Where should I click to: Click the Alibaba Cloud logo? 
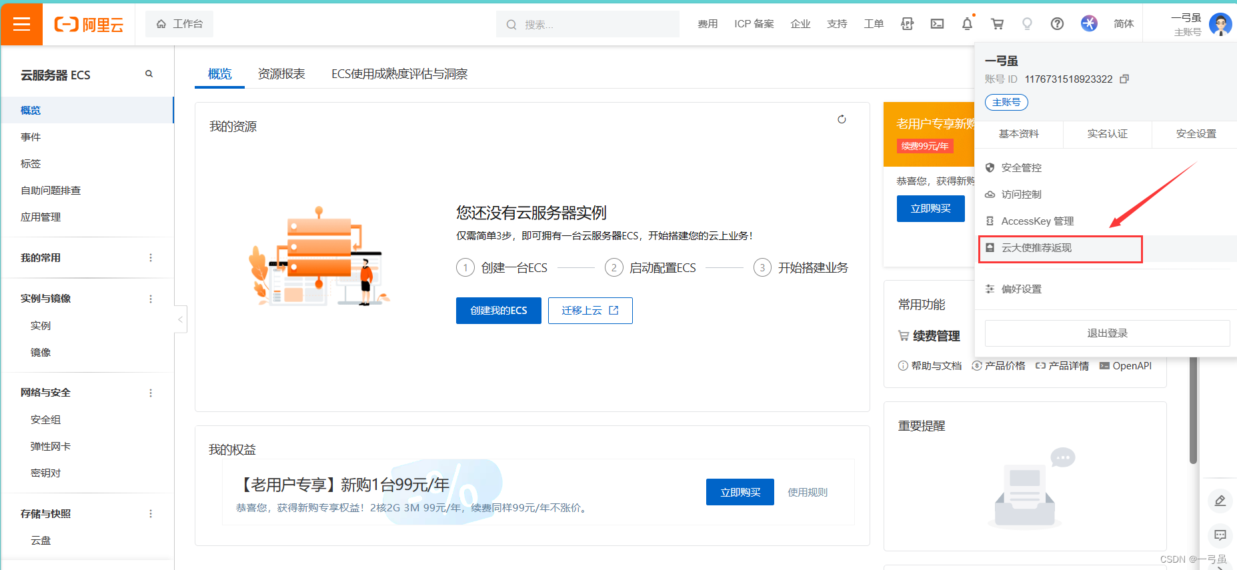pos(89,25)
